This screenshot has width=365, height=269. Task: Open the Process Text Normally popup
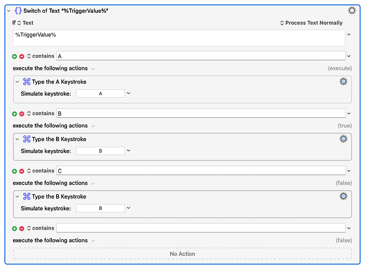311,23
